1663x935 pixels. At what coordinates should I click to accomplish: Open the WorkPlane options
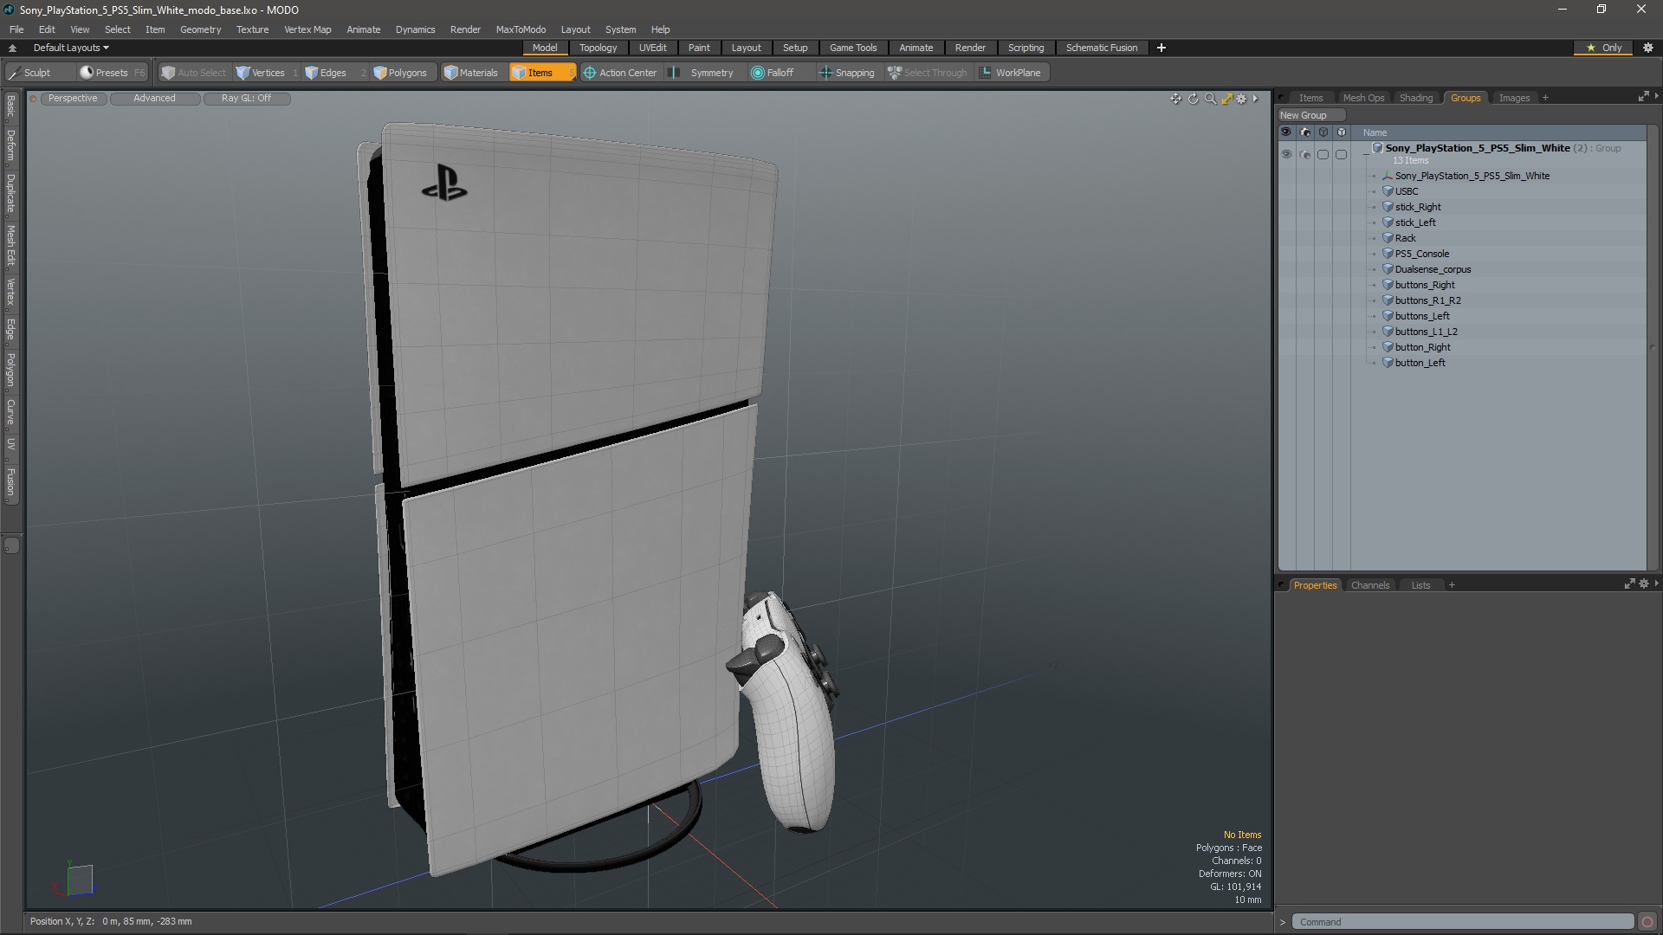coord(1010,73)
